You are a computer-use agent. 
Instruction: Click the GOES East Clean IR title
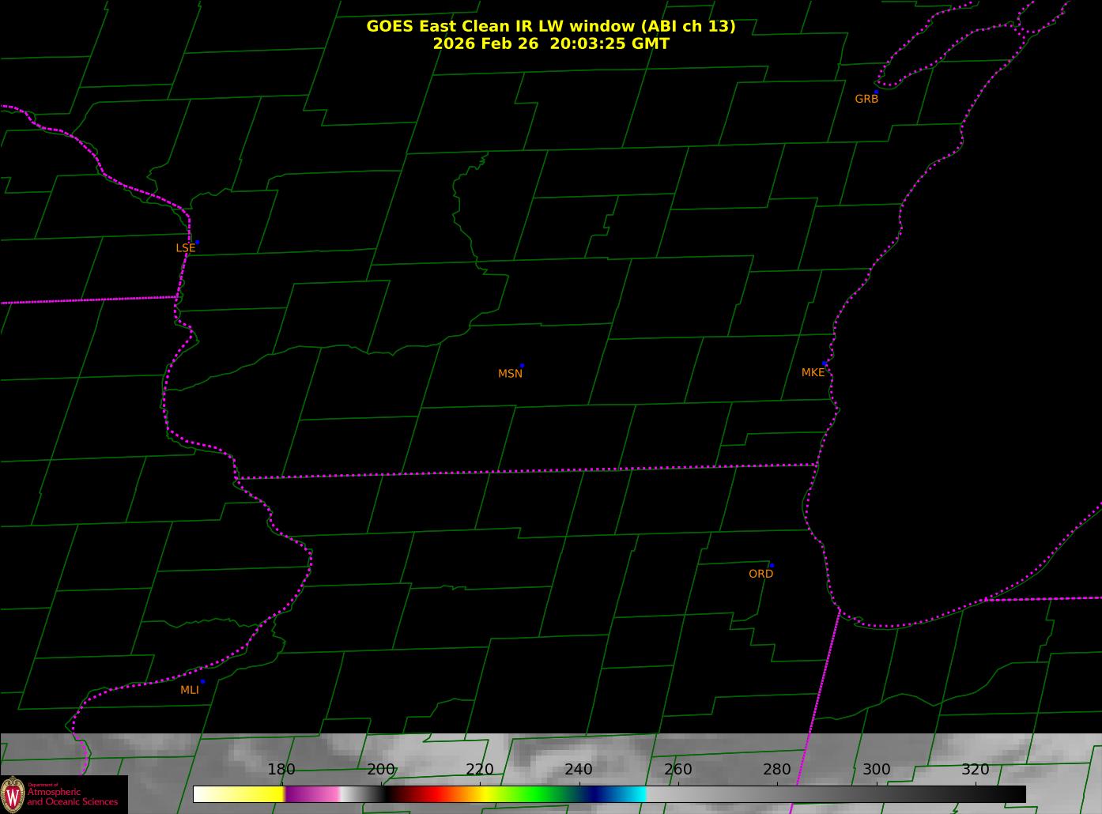point(550,26)
